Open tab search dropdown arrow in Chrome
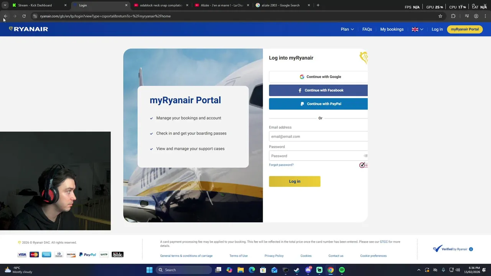The height and width of the screenshot is (276, 491). [5, 5]
